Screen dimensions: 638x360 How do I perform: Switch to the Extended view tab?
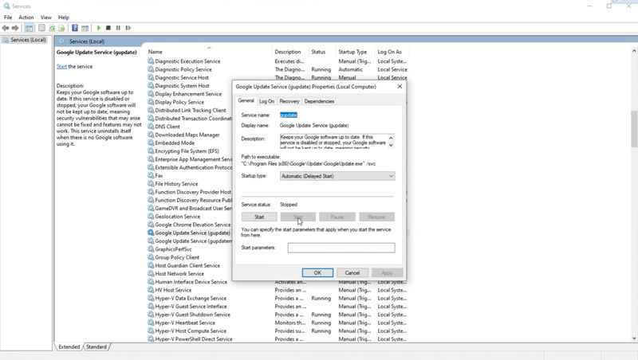pos(69,347)
